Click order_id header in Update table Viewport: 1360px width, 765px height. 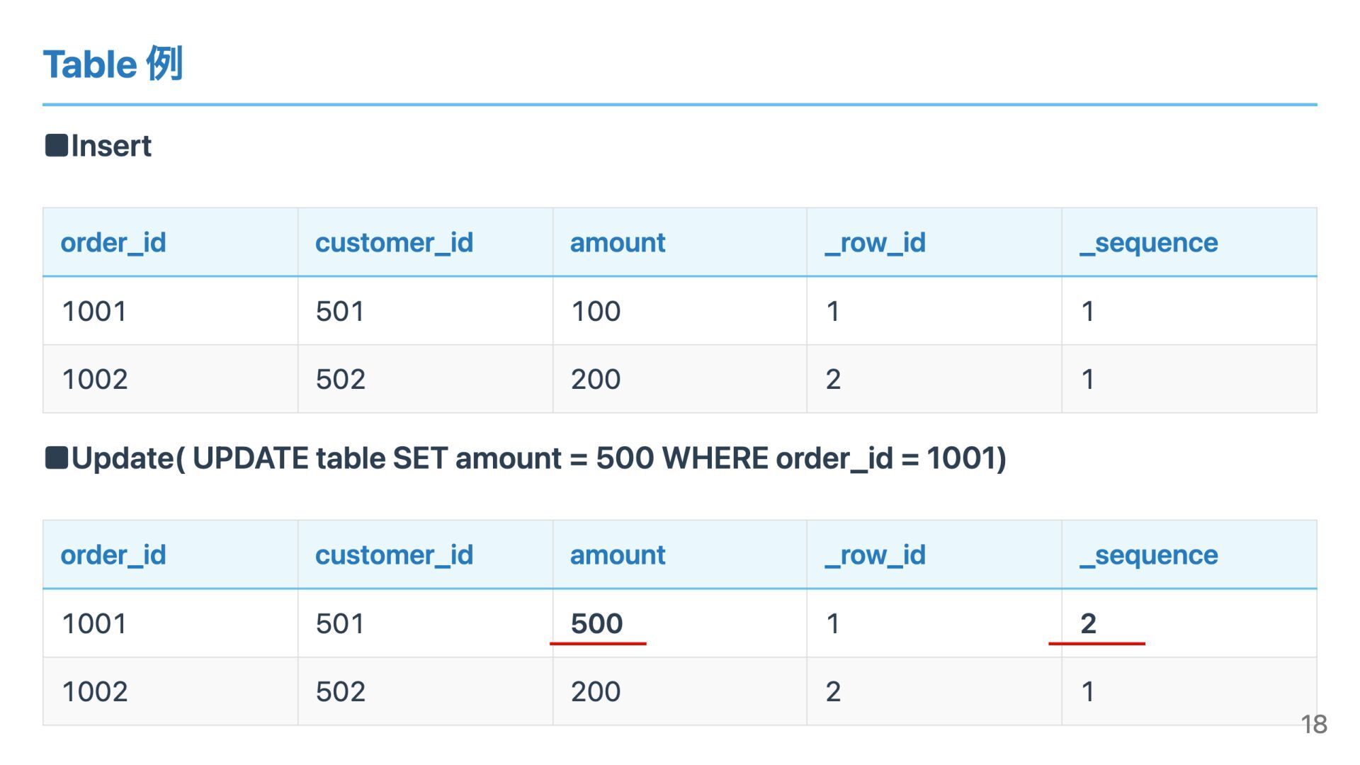click(x=113, y=555)
